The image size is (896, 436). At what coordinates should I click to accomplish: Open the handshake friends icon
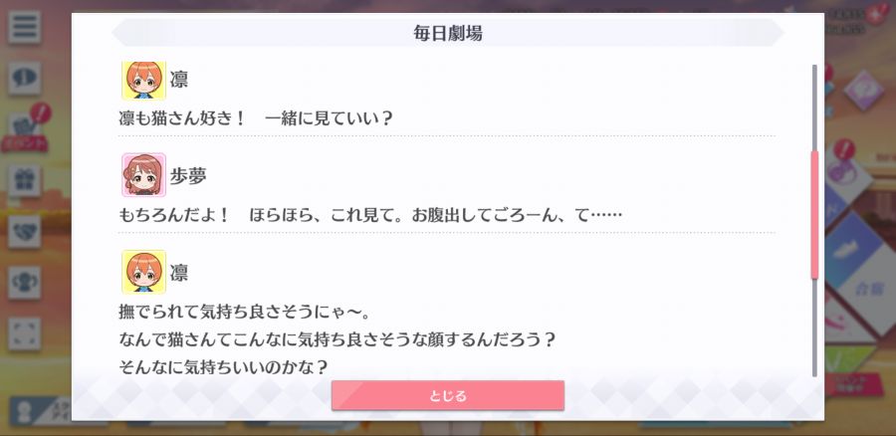[25, 231]
